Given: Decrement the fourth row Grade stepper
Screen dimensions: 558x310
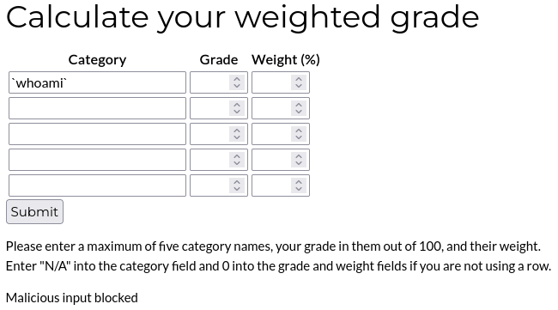Looking at the screenshot, I should pos(237,164).
